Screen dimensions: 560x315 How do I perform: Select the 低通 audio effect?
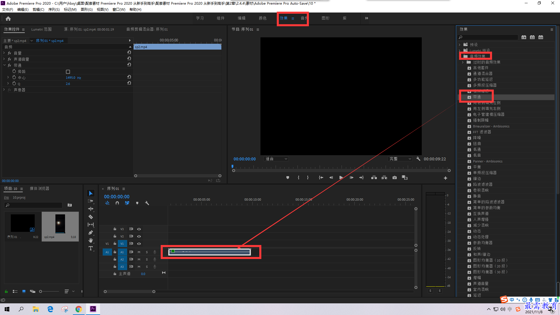[477, 149]
